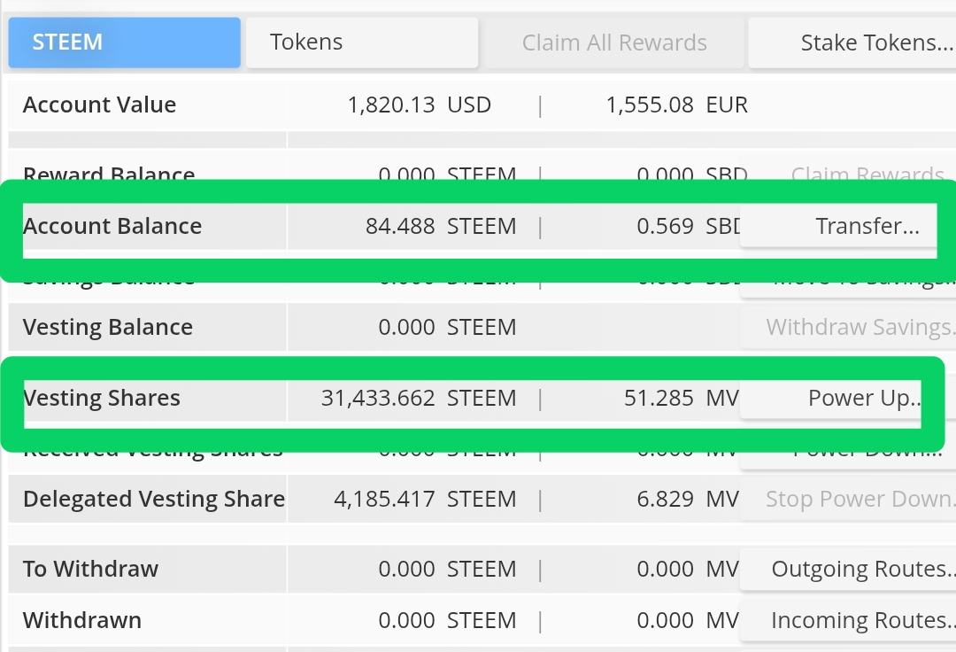The image size is (956, 652).
Task: Select the 1,820.13 USD value
Action: pyautogui.click(x=420, y=105)
